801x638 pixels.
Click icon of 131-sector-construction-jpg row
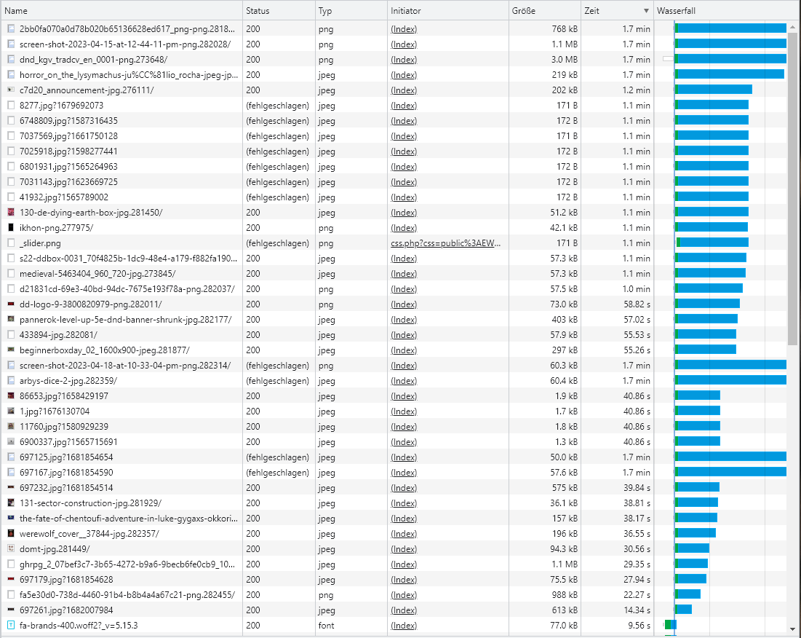click(x=11, y=503)
